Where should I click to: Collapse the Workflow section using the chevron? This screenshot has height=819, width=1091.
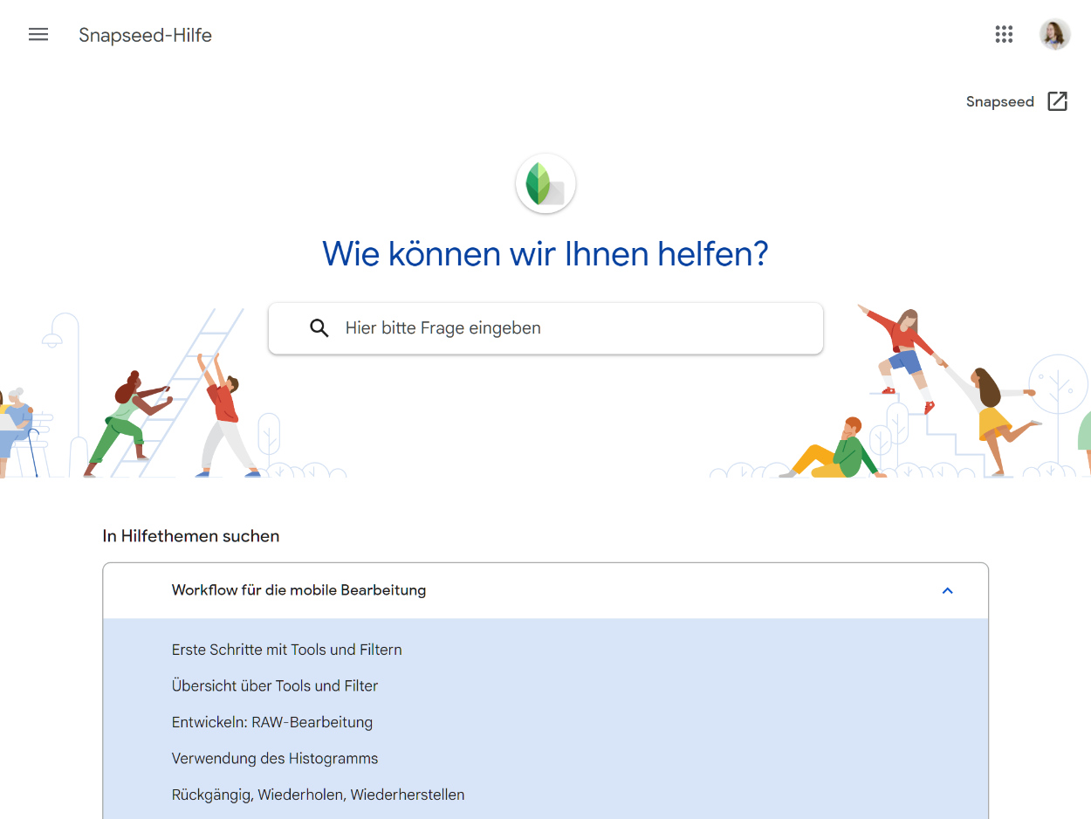tap(947, 591)
